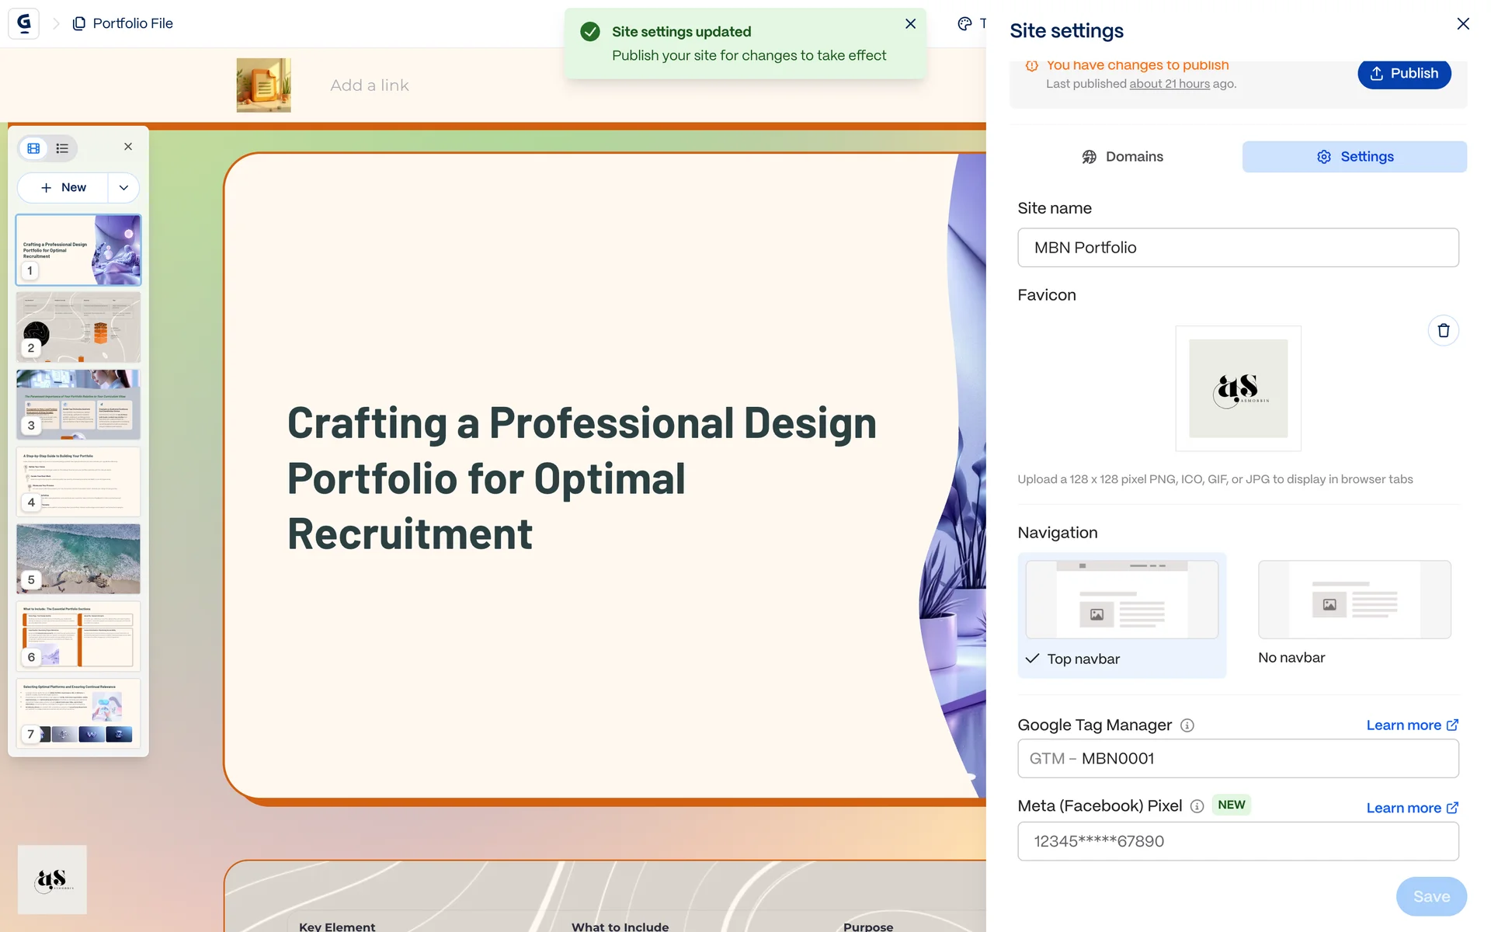Switch to outline list view icon

pyautogui.click(x=62, y=148)
